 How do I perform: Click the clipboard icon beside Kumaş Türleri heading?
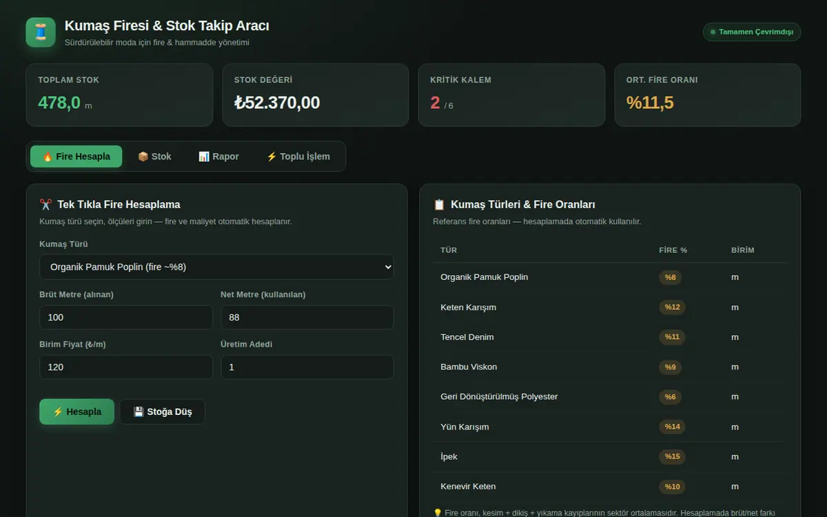tap(439, 205)
